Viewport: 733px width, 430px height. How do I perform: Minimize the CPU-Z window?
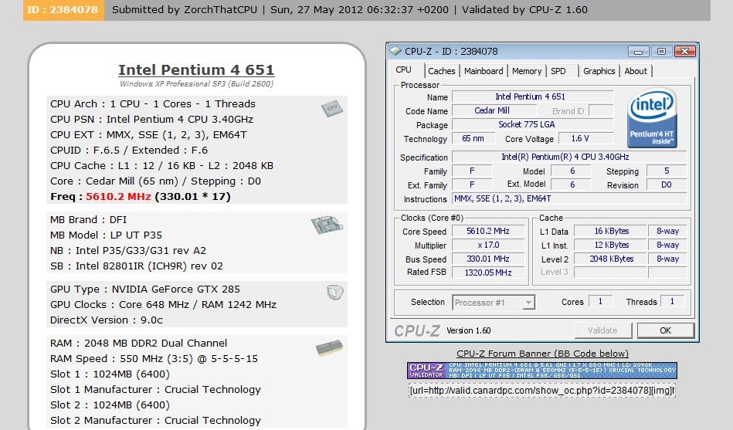click(638, 52)
